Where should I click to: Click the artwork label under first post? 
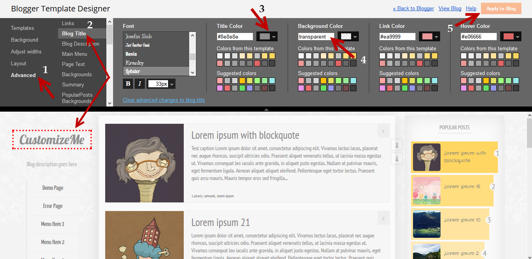210,196
